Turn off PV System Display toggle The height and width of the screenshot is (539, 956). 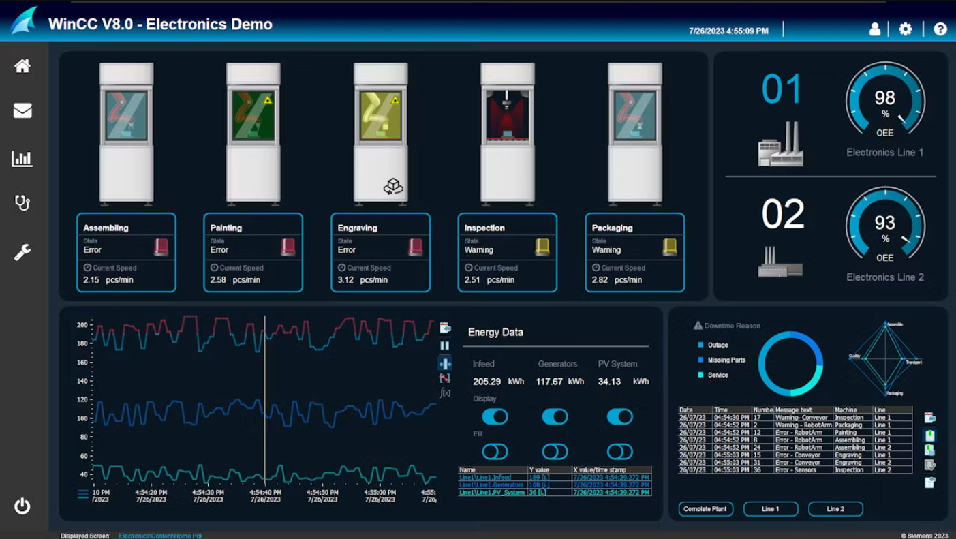pos(619,416)
